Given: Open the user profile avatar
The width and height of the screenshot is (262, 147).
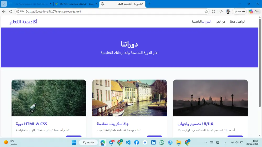Looking at the screenshot, I should coord(228,12).
